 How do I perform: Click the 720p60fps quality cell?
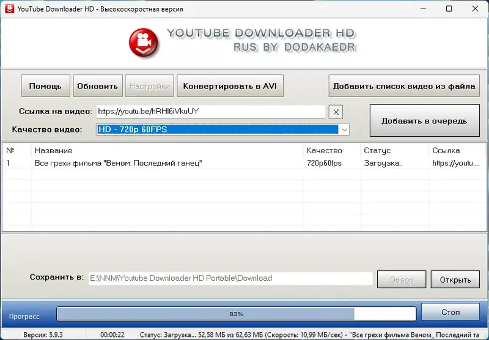click(x=324, y=163)
